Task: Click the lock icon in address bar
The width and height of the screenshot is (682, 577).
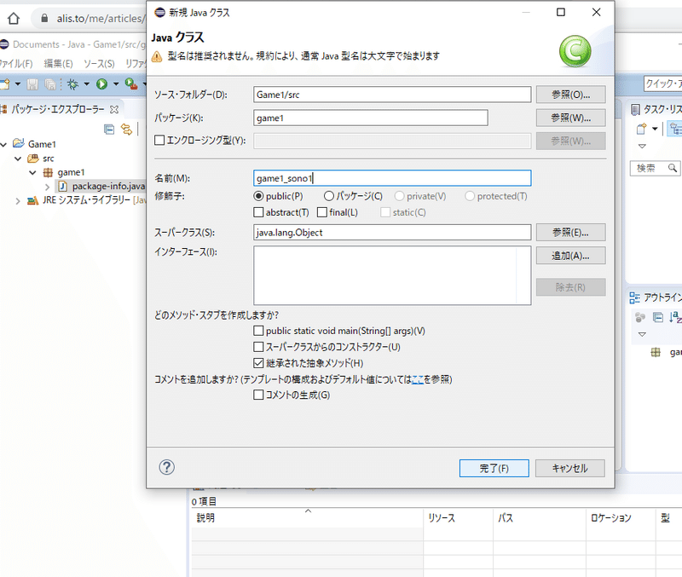Action: coord(44,18)
